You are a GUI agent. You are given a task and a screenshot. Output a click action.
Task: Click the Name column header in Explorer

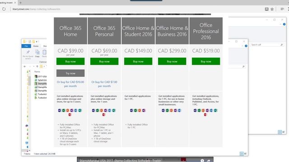tap(37, 72)
